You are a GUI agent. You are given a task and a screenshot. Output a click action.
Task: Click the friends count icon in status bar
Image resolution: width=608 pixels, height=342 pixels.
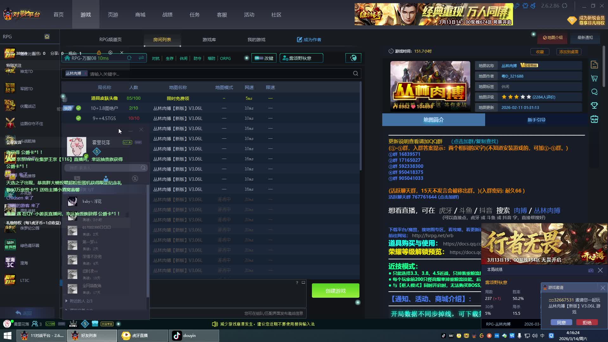(35, 324)
